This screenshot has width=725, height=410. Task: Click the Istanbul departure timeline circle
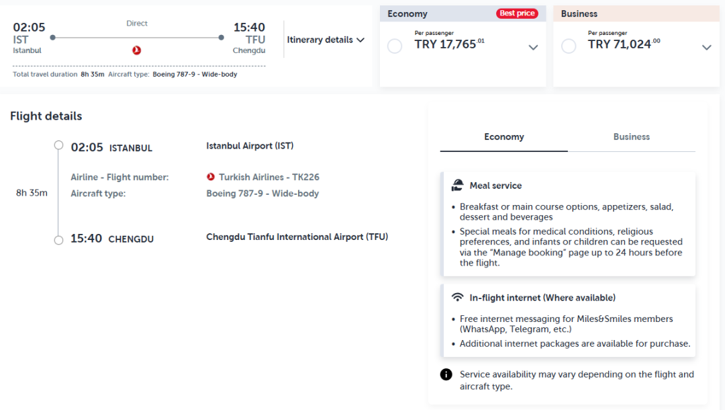click(58, 145)
